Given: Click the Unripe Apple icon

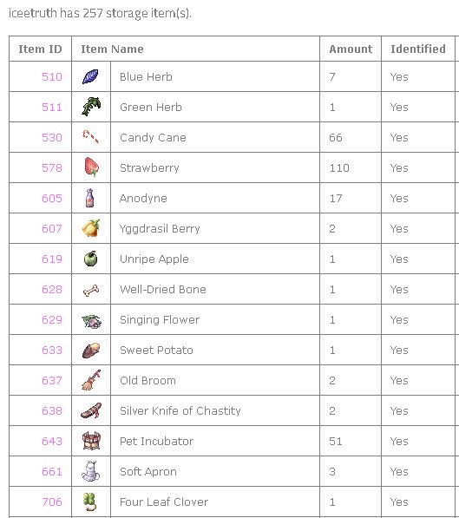Looking at the screenshot, I should (x=90, y=259).
